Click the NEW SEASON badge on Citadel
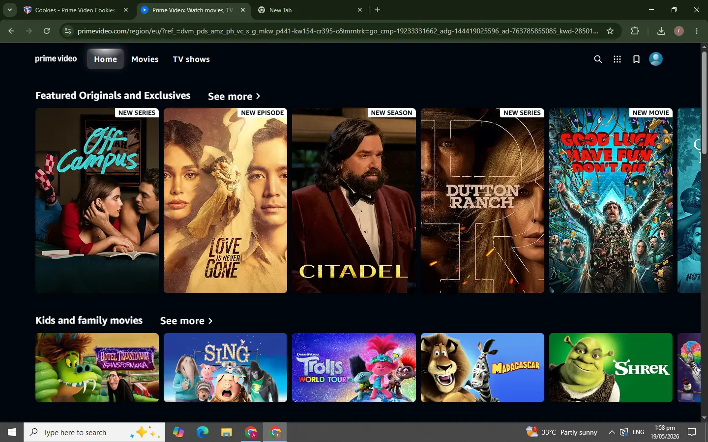Screen dimensions: 708x442 pos(391,112)
